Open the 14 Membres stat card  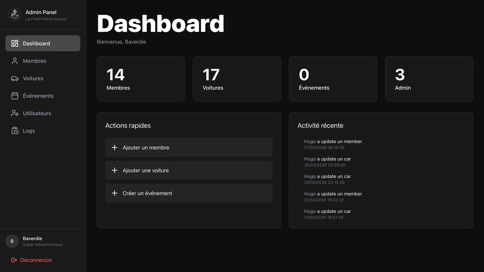141,79
